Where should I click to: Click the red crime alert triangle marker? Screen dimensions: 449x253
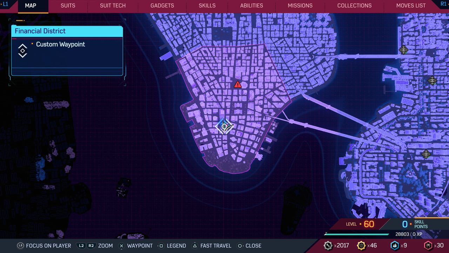pyautogui.click(x=238, y=84)
